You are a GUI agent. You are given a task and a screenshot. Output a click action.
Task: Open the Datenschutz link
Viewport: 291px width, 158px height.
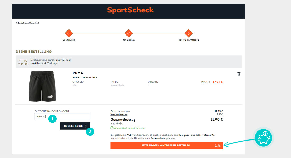158,138
